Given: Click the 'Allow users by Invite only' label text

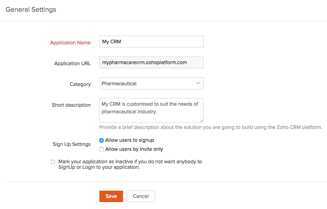Looking at the screenshot, I should tap(134, 149).
